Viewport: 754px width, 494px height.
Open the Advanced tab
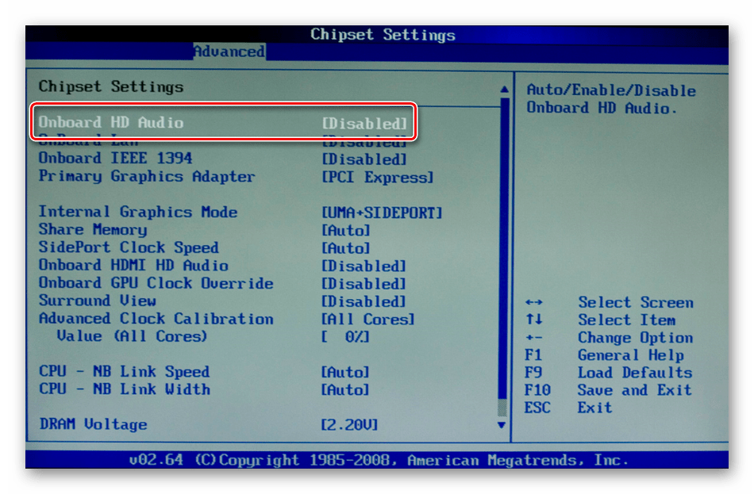pyautogui.click(x=229, y=52)
